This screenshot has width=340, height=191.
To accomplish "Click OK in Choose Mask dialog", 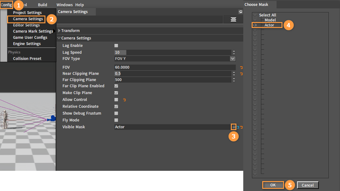I will click(x=273, y=185).
